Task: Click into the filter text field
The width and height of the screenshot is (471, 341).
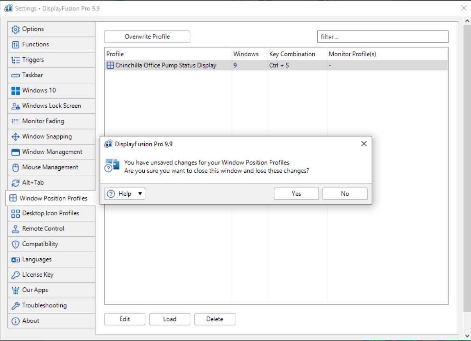Action: point(382,37)
